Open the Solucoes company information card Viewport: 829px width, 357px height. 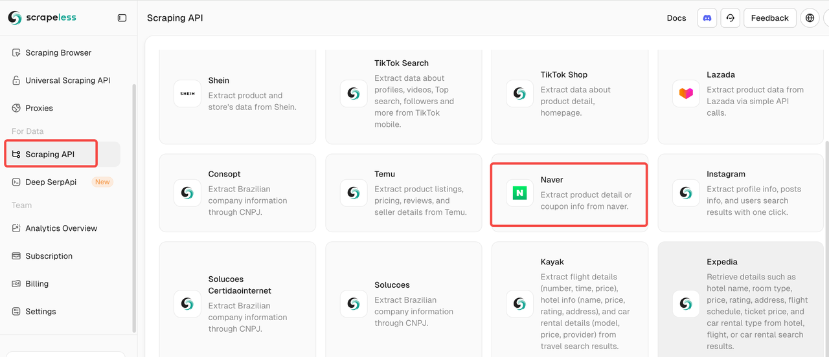pos(403,299)
